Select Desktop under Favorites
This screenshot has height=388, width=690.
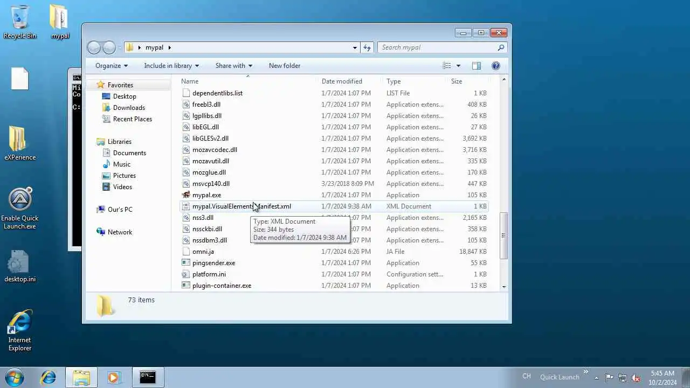click(125, 96)
